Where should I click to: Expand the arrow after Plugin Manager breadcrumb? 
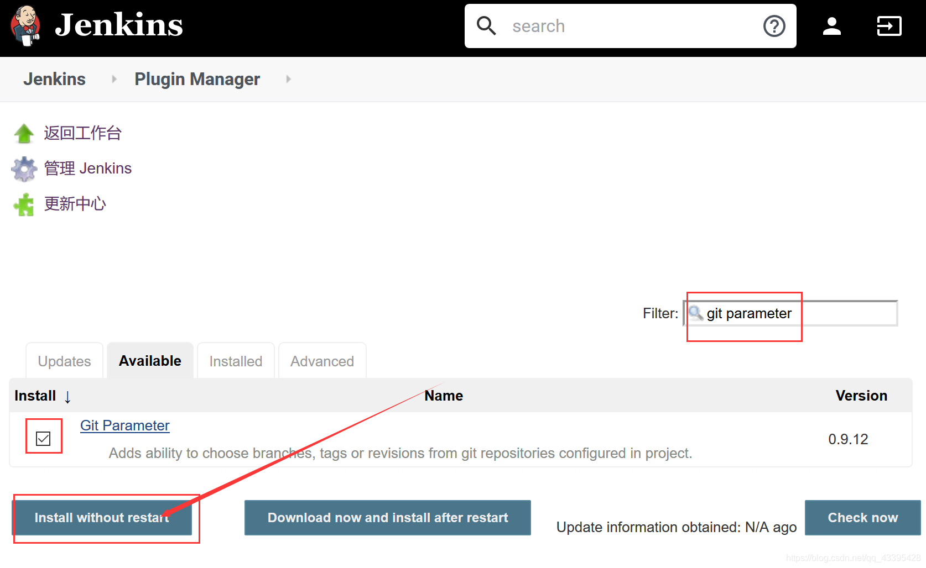pos(288,79)
